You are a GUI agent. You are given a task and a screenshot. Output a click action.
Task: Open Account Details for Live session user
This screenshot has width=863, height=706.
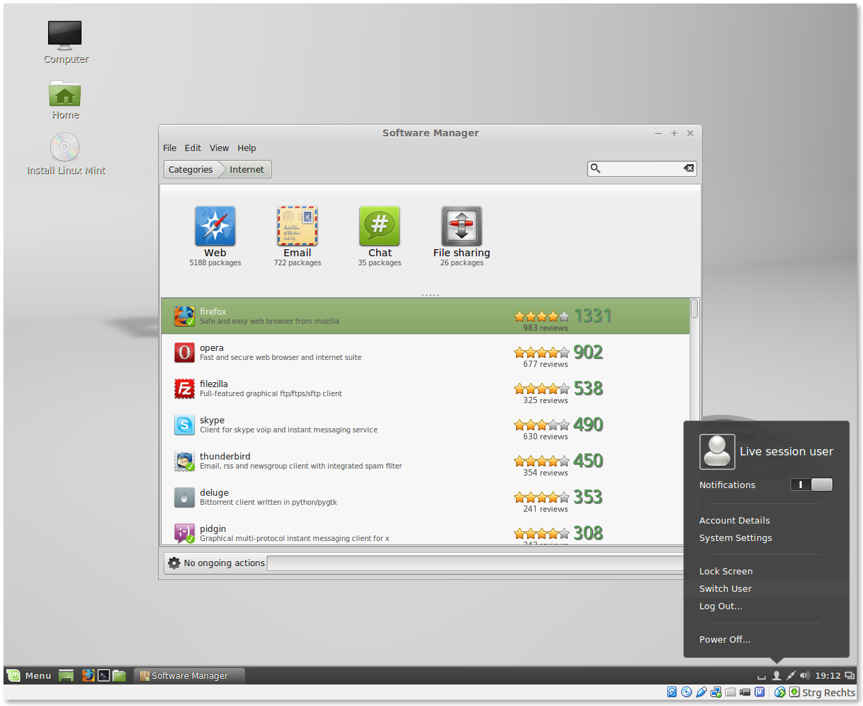click(x=734, y=520)
